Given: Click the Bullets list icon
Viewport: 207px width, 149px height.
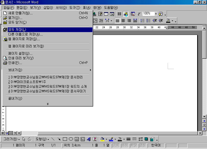Looking at the screenshot, I should tap(149, 21).
